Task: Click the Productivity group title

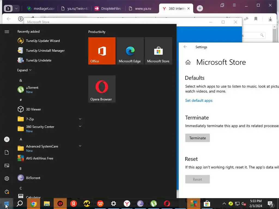Action: [x=97, y=32]
